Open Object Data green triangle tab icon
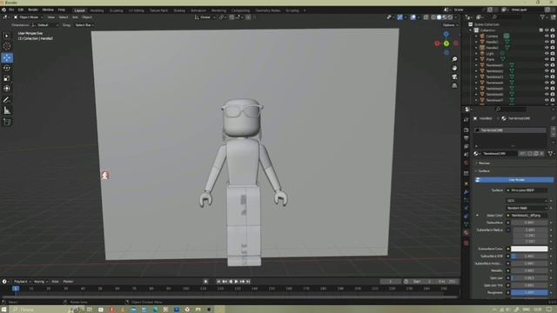Viewport: 557px width, 313px height. (466, 224)
